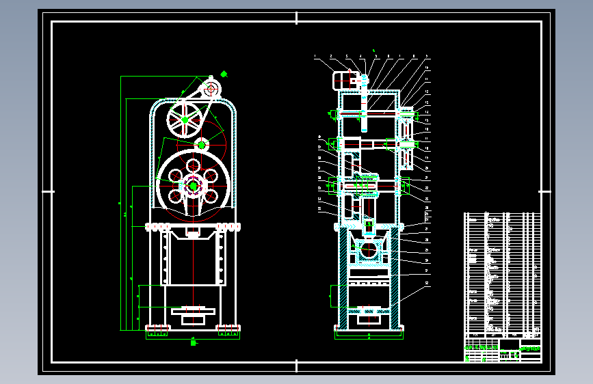Click the top center mark on drawing border
593x384 pixels.
tap(297, 18)
